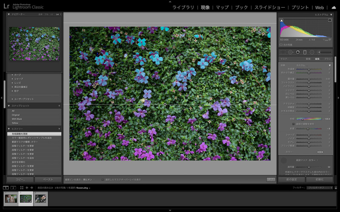340x212 pixels.
Task: Select main window display button 1
Action: pyautogui.click(x=6, y=187)
